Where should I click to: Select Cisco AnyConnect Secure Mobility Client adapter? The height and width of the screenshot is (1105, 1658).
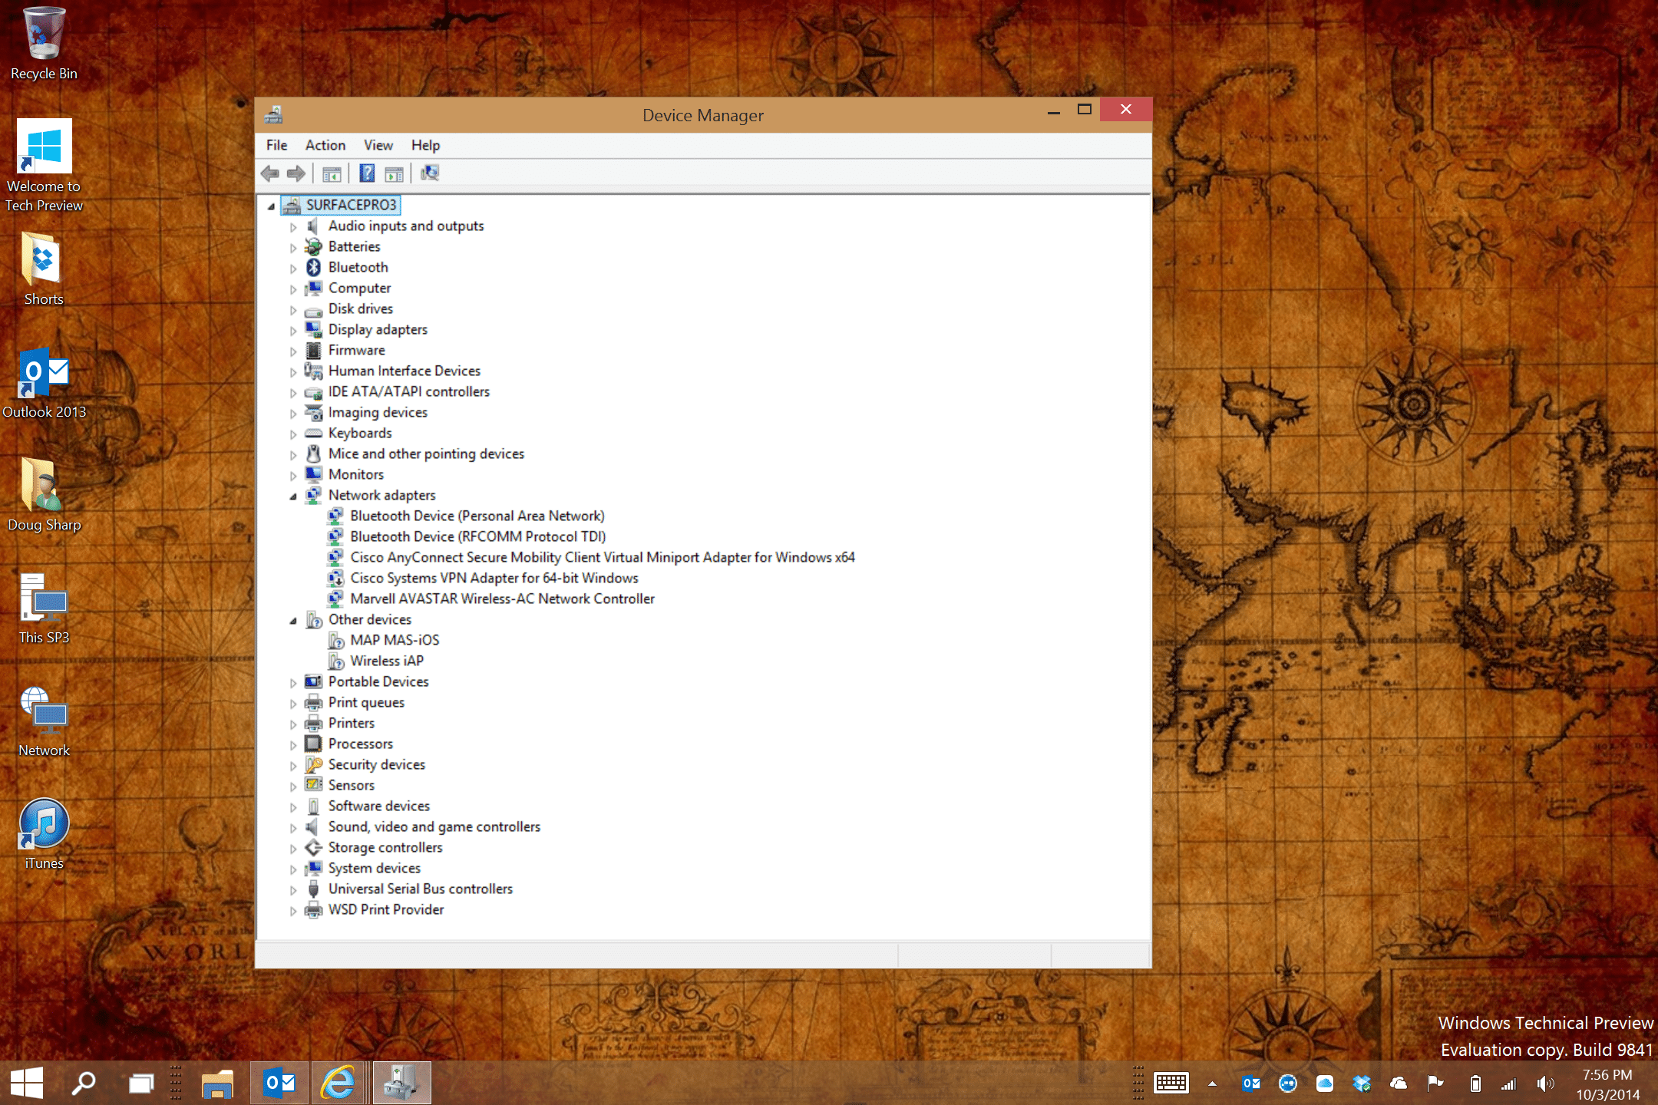pos(603,557)
